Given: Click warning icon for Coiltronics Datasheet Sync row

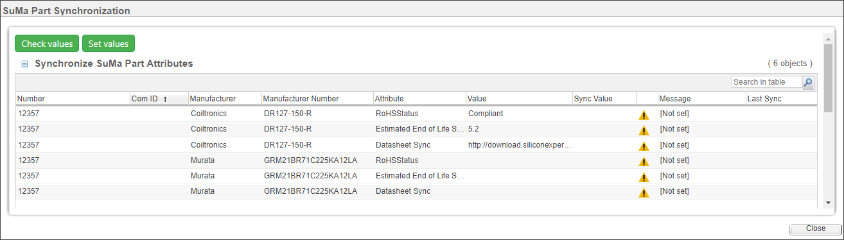Looking at the screenshot, I should (x=644, y=146).
